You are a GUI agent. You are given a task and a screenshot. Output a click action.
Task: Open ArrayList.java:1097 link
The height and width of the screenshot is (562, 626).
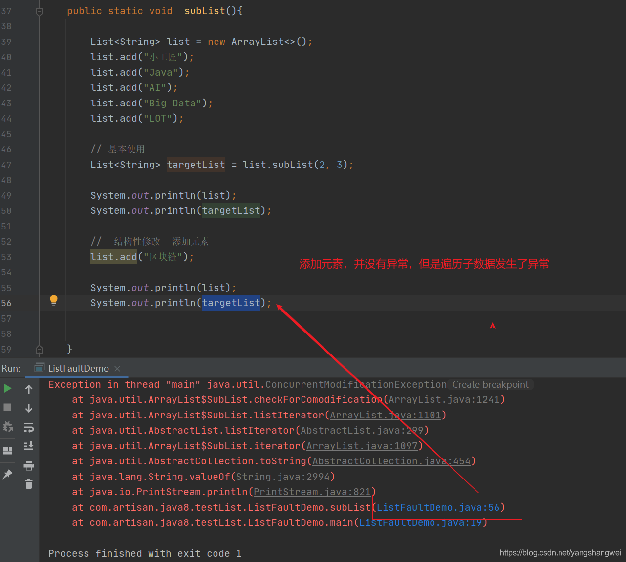point(362,446)
